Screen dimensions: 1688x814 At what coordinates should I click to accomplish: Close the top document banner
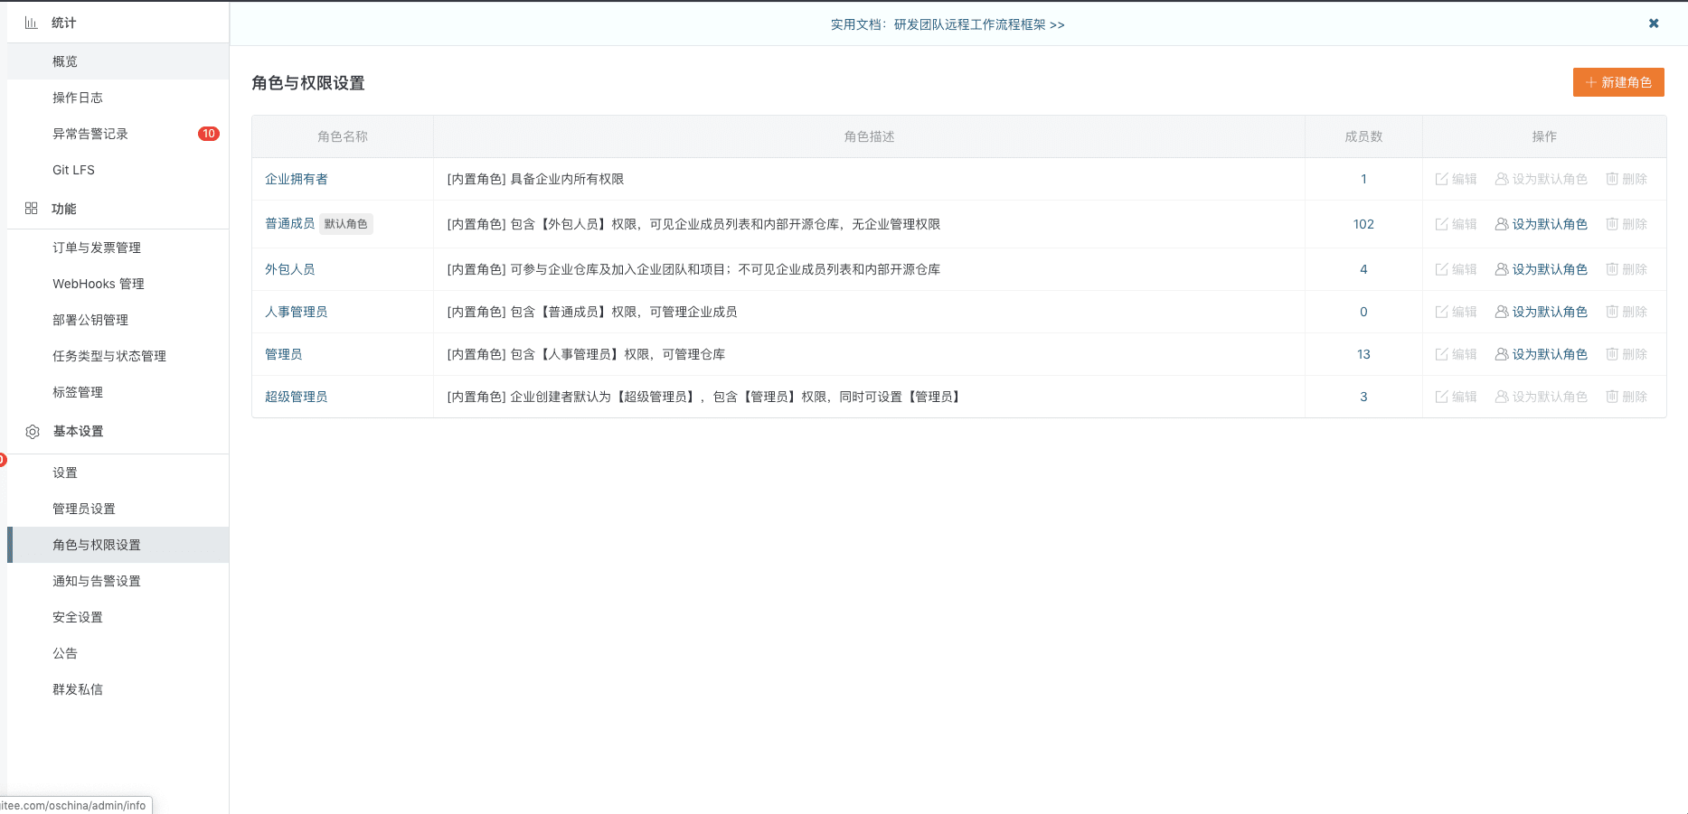click(x=1654, y=23)
